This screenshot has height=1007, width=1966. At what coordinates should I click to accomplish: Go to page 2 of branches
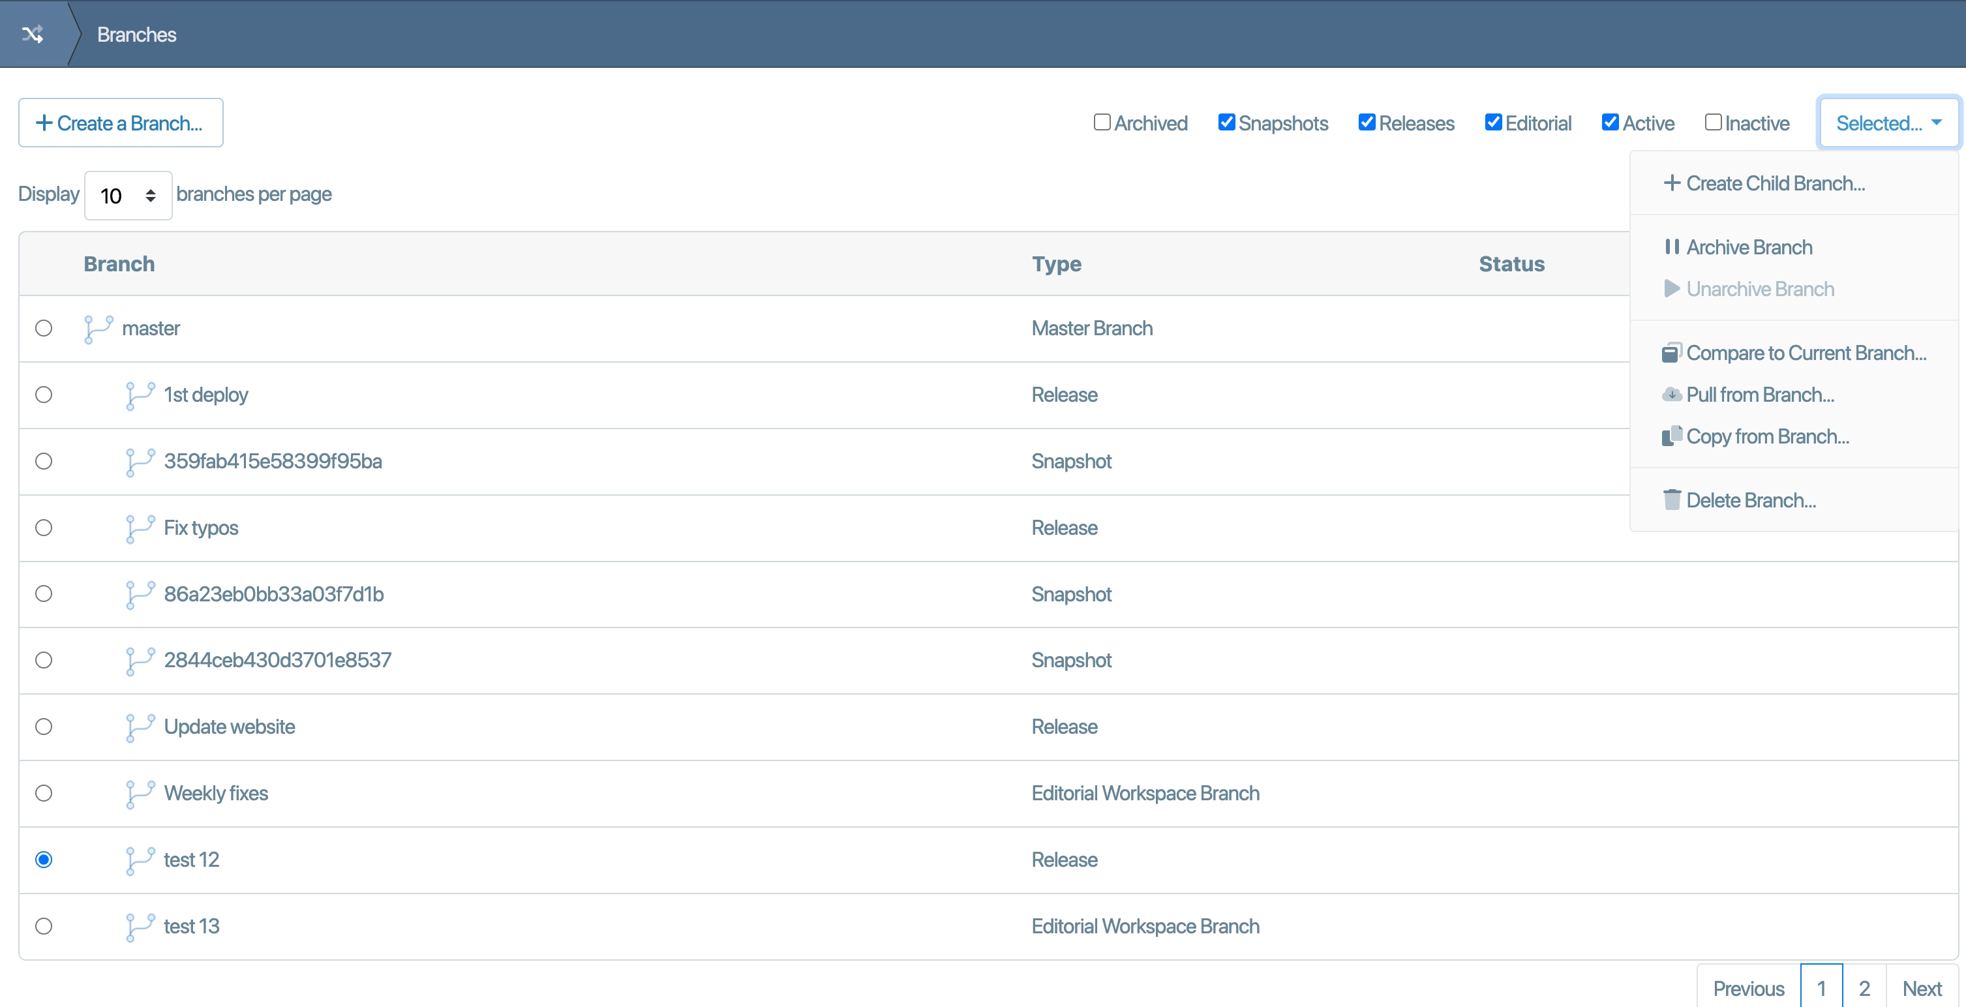(1864, 988)
